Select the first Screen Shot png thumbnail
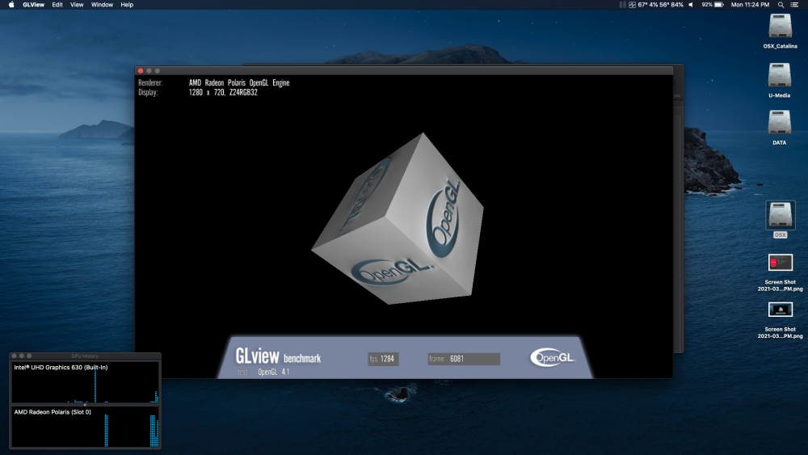Screen dimensions: 808x455 pyautogui.click(x=781, y=263)
